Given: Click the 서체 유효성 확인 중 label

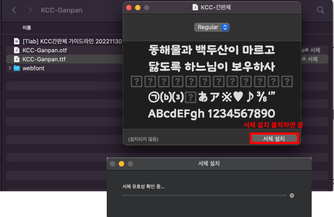Looking at the screenshot, I should click(143, 187).
